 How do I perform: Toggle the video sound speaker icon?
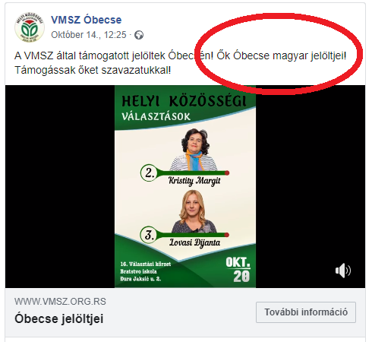point(343,271)
